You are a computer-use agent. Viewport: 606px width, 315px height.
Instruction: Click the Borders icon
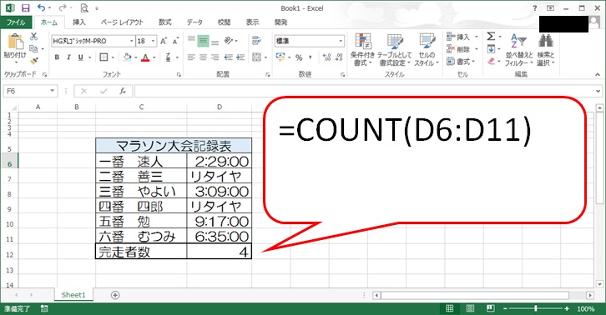click(104, 57)
